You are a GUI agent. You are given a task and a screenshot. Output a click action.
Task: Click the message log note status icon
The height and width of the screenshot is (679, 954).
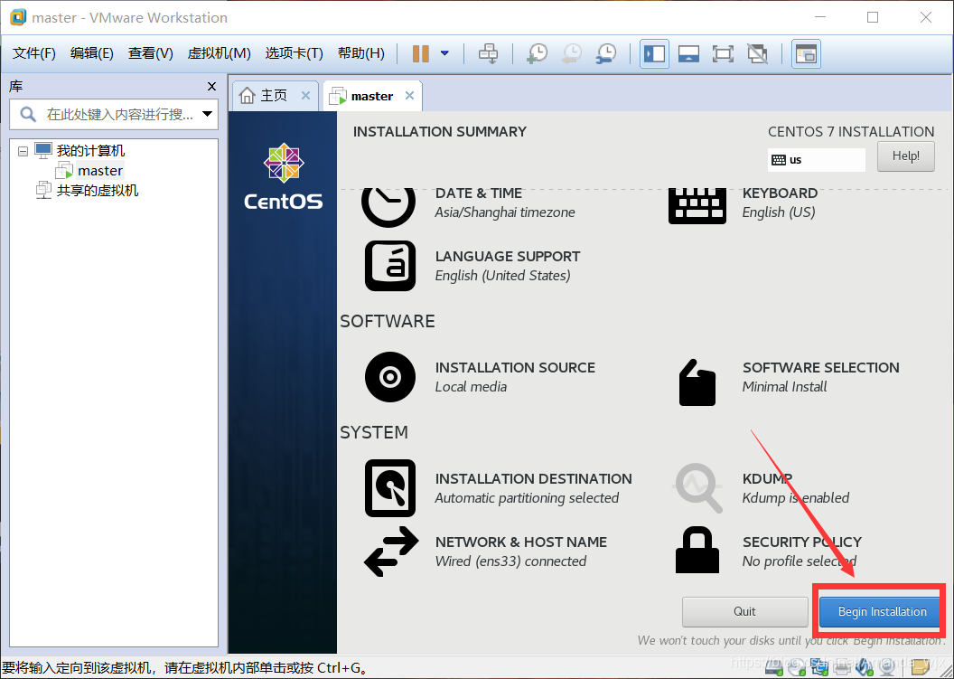click(x=921, y=668)
